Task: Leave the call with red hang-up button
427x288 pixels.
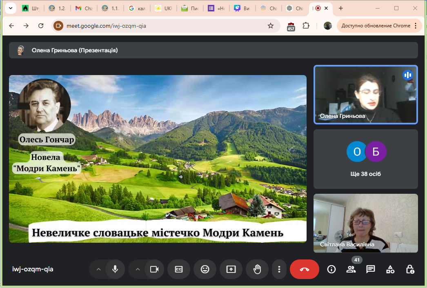Action: [x=305, y=269]
